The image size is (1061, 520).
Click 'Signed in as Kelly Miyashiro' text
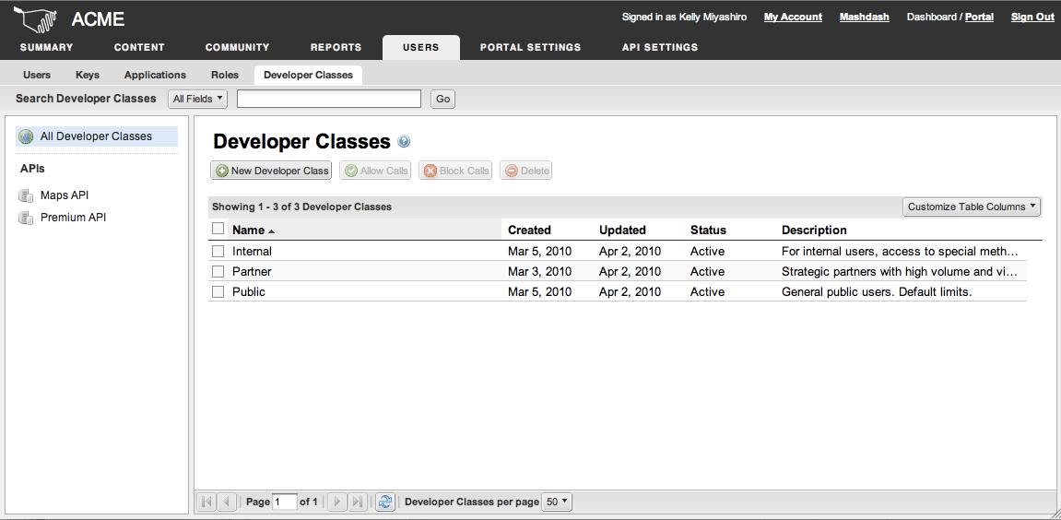(x=684, y=18)
